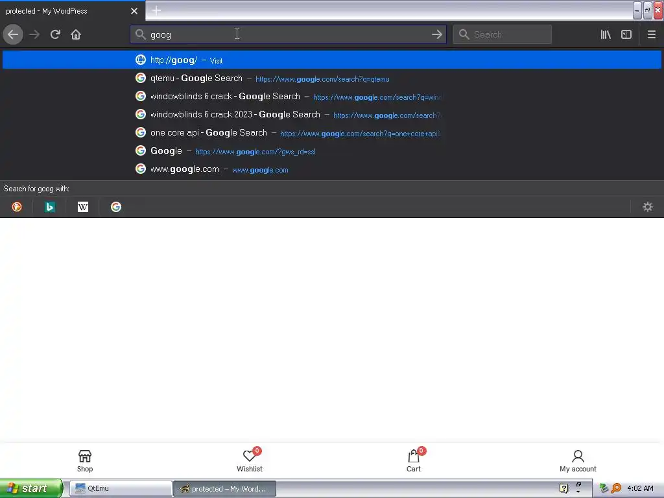Screen dimensions: 664x498
Task: Open a new tab with plus button
Action: coord(156,10)
